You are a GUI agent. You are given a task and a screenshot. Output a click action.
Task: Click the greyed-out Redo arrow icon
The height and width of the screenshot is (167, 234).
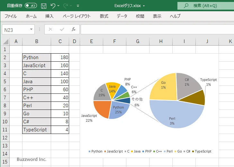66,6
